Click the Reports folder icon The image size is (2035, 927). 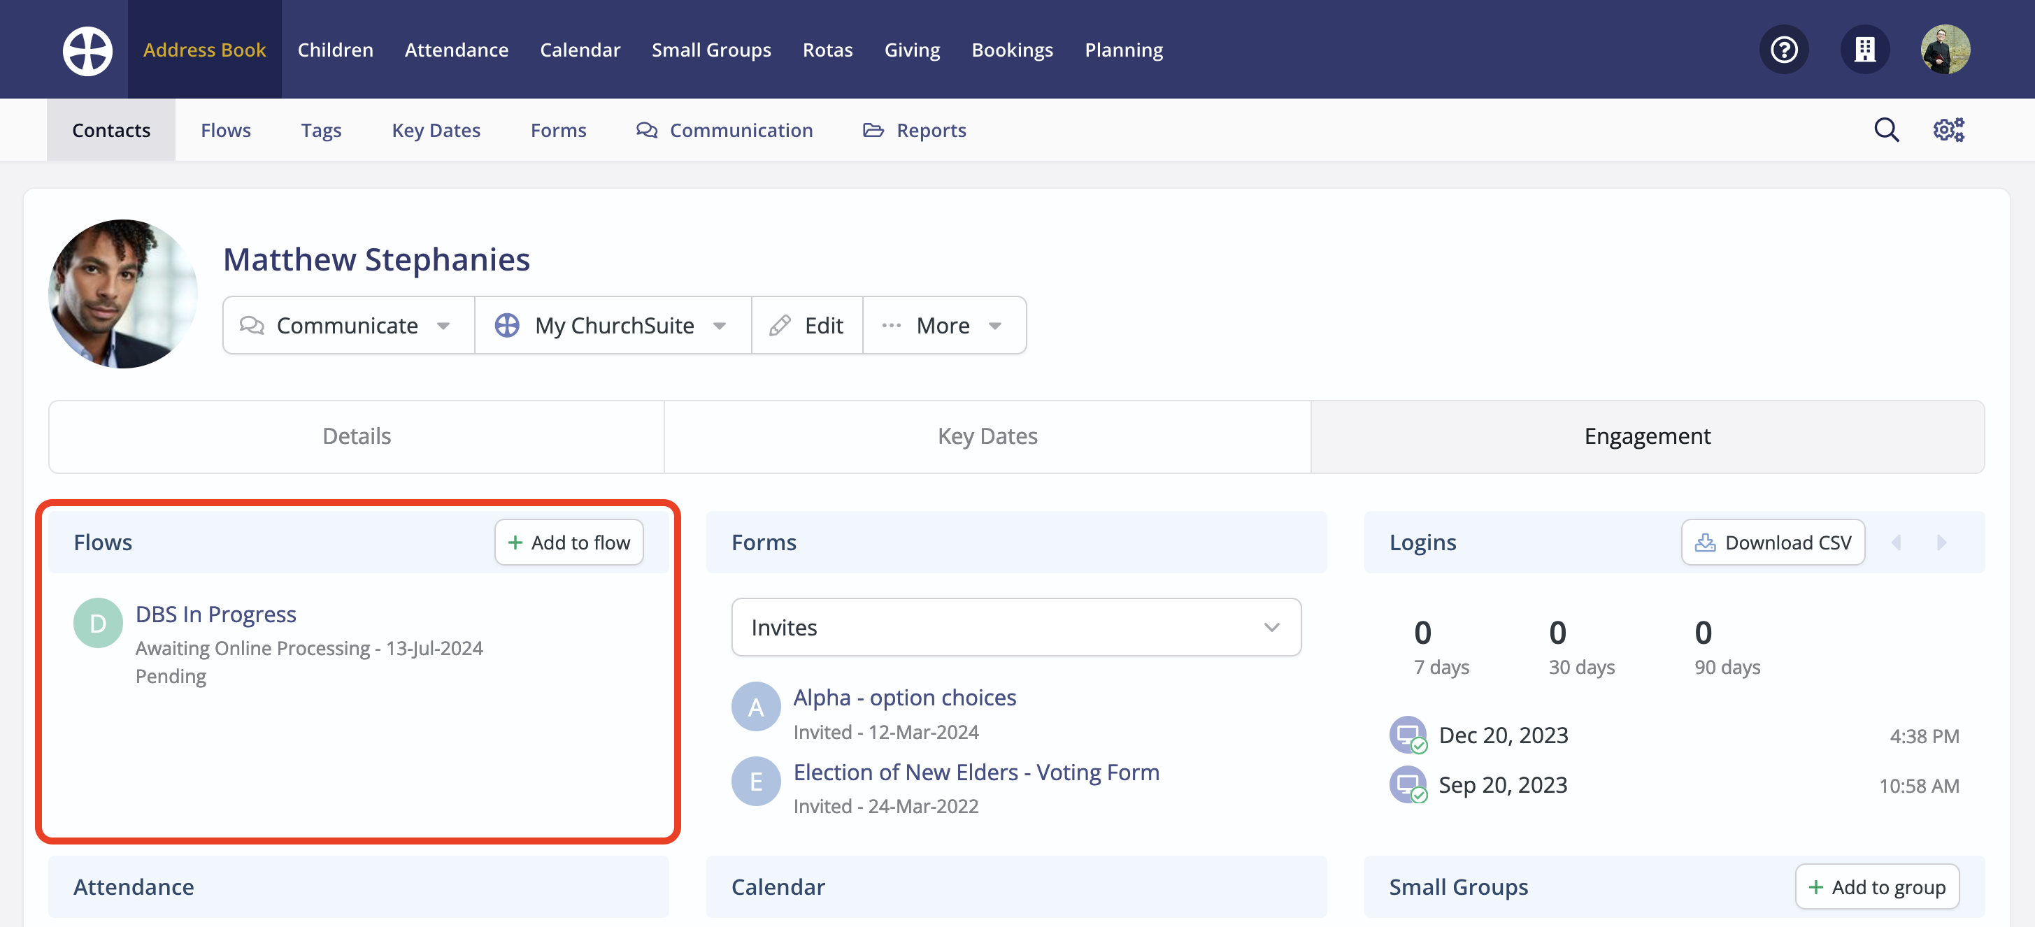pyautogui.click(x=873, y=130)
